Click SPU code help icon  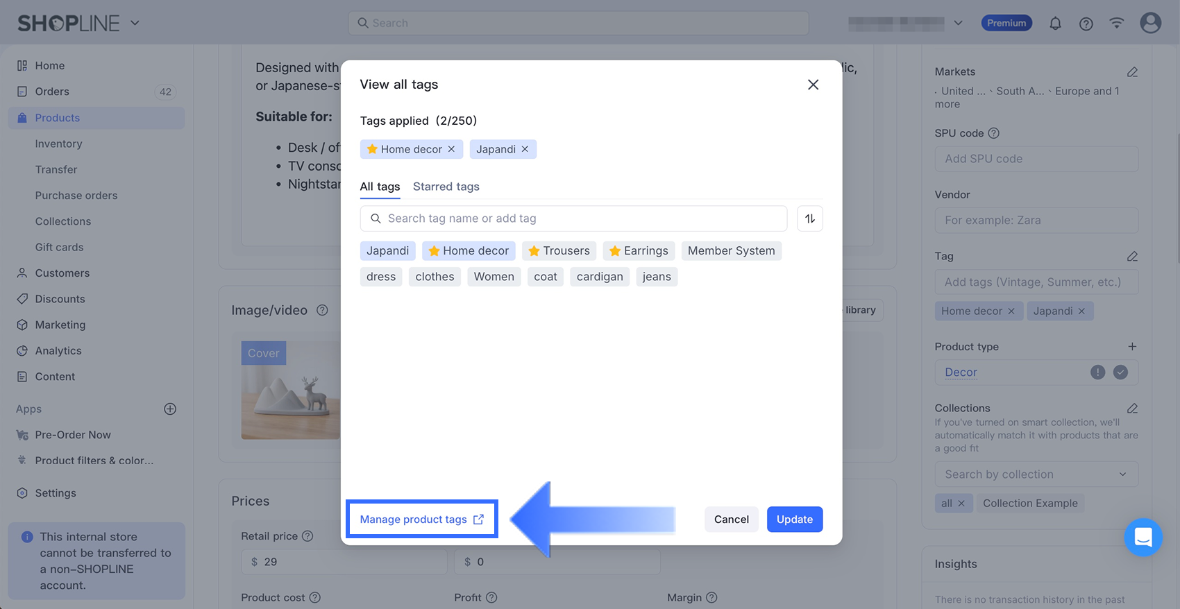pyautogui.click(x=993, y=133)
